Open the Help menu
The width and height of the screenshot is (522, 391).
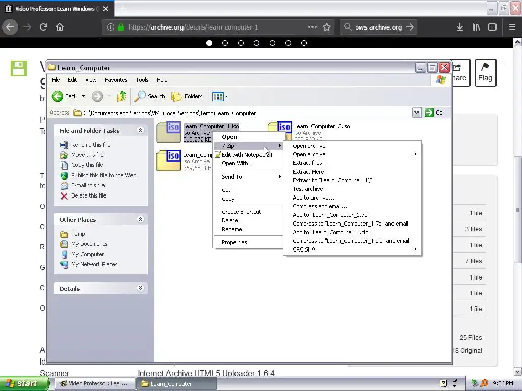[x=162, y=80]
